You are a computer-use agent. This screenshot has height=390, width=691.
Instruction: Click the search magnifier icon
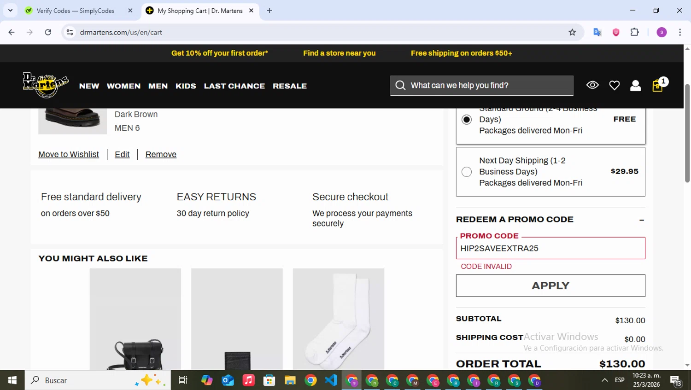[400, 86]
